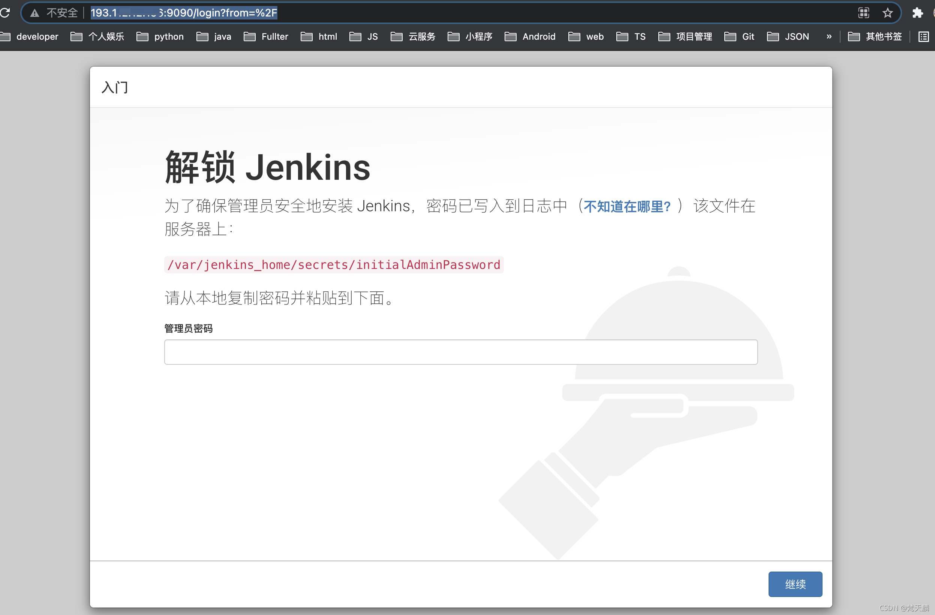Click the browser reload icon
The width and height of the screenshot is (935, 615).
click(x=4, y=13)
